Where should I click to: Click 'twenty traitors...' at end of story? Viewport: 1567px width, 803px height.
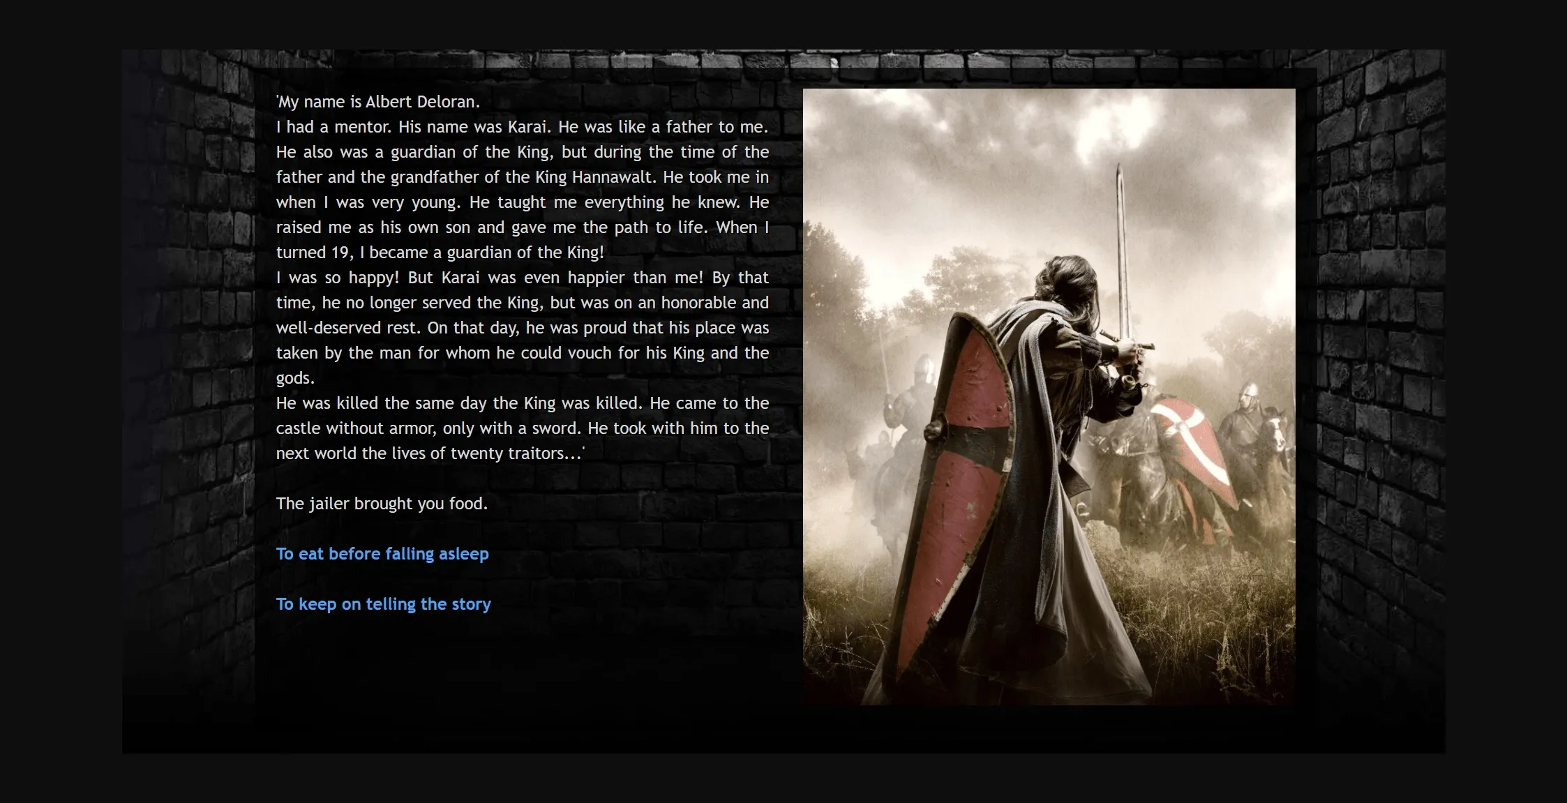pos(516,453)
